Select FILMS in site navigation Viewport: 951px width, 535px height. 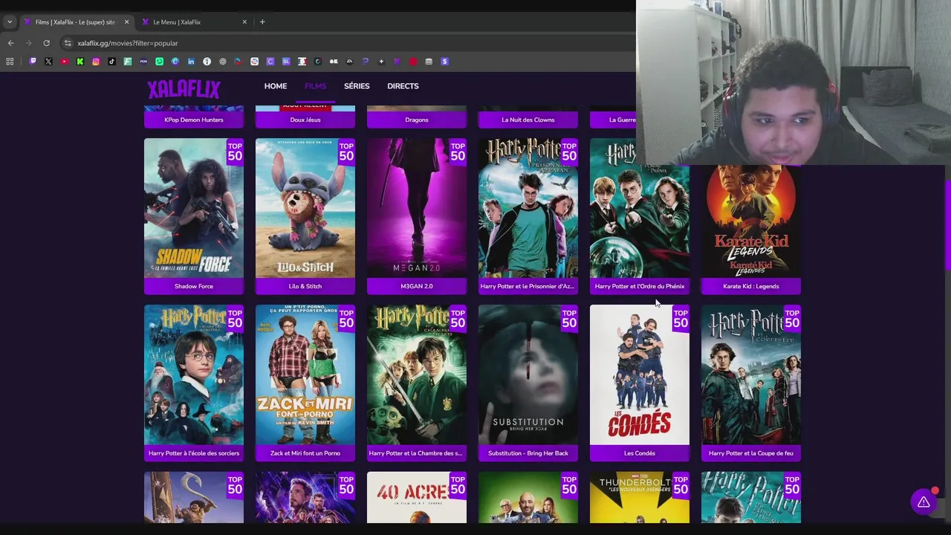pyautogui.click(x=315, y=86)
